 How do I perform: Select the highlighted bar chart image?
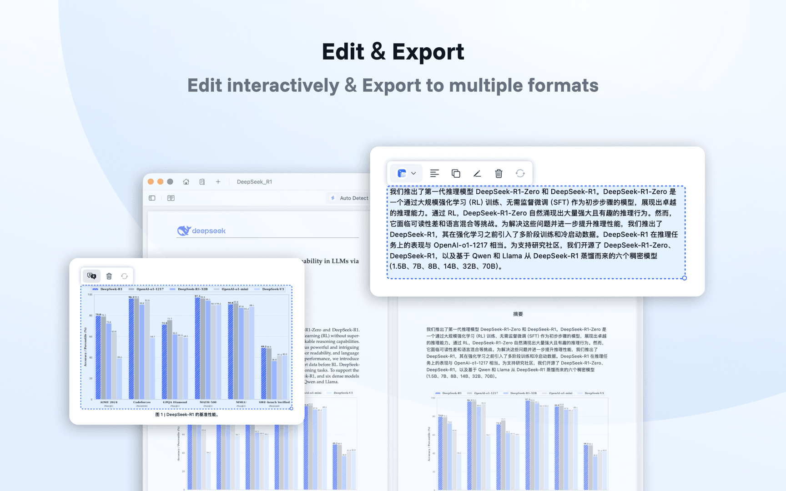coord(186,347)
